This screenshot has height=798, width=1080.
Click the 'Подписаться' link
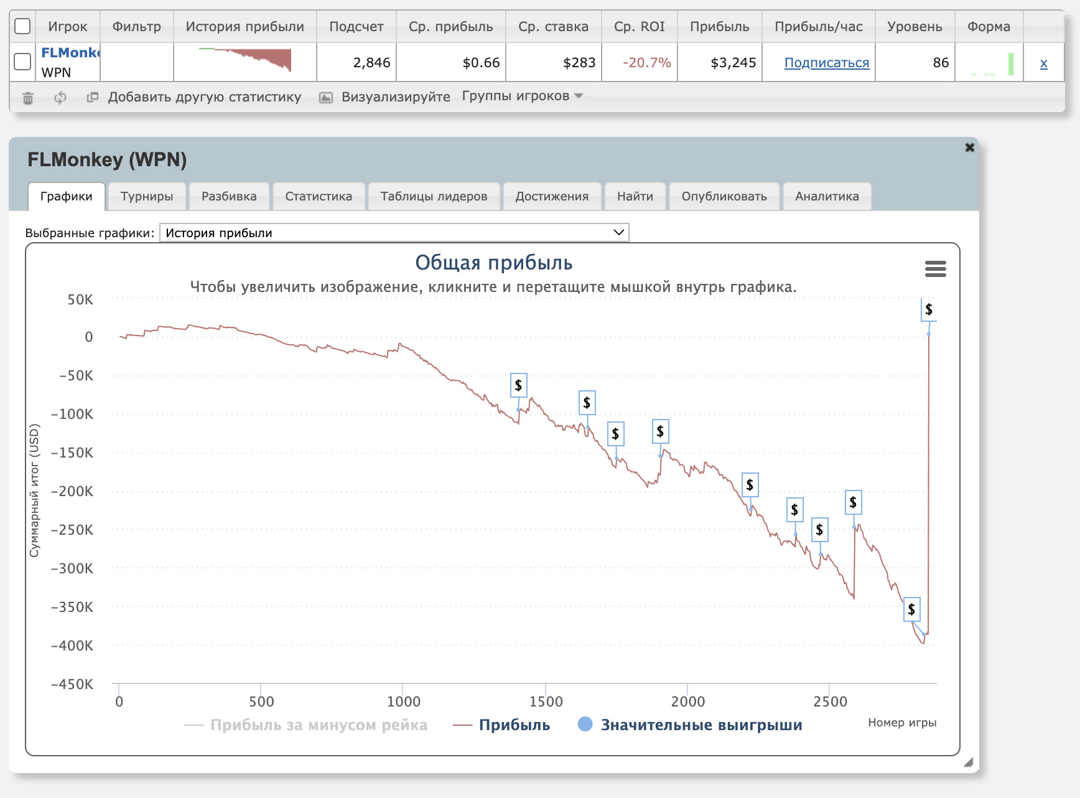pos(826,63)
